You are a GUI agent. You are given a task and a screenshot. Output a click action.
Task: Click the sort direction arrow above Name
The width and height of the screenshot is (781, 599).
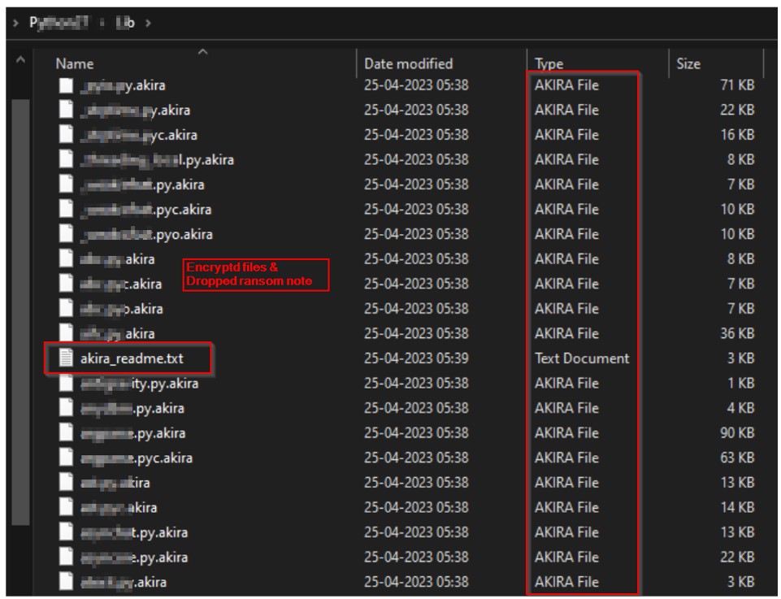(x=202, y=51)
